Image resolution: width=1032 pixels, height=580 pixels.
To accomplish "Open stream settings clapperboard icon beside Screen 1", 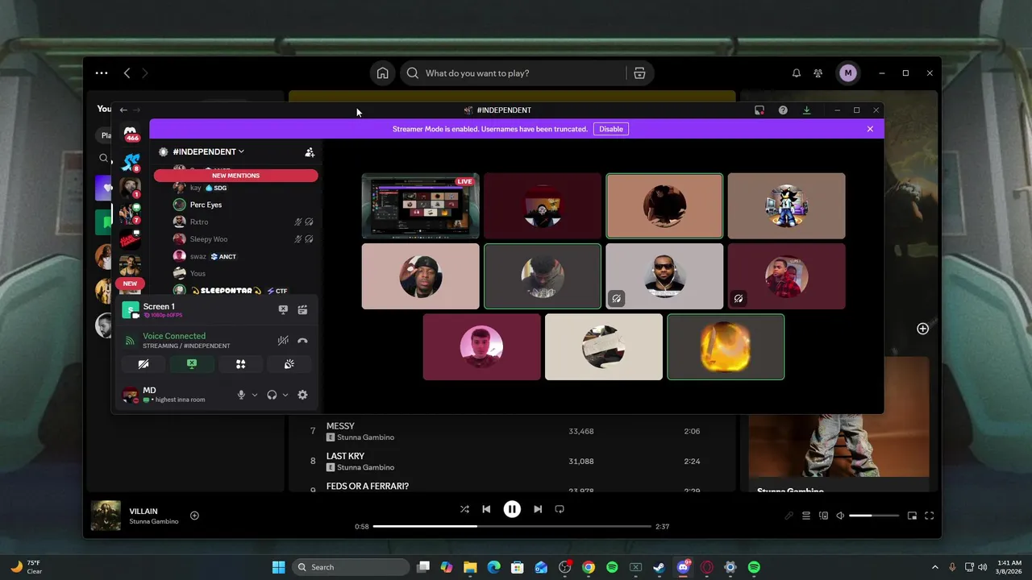I will (x=302, y=309).
